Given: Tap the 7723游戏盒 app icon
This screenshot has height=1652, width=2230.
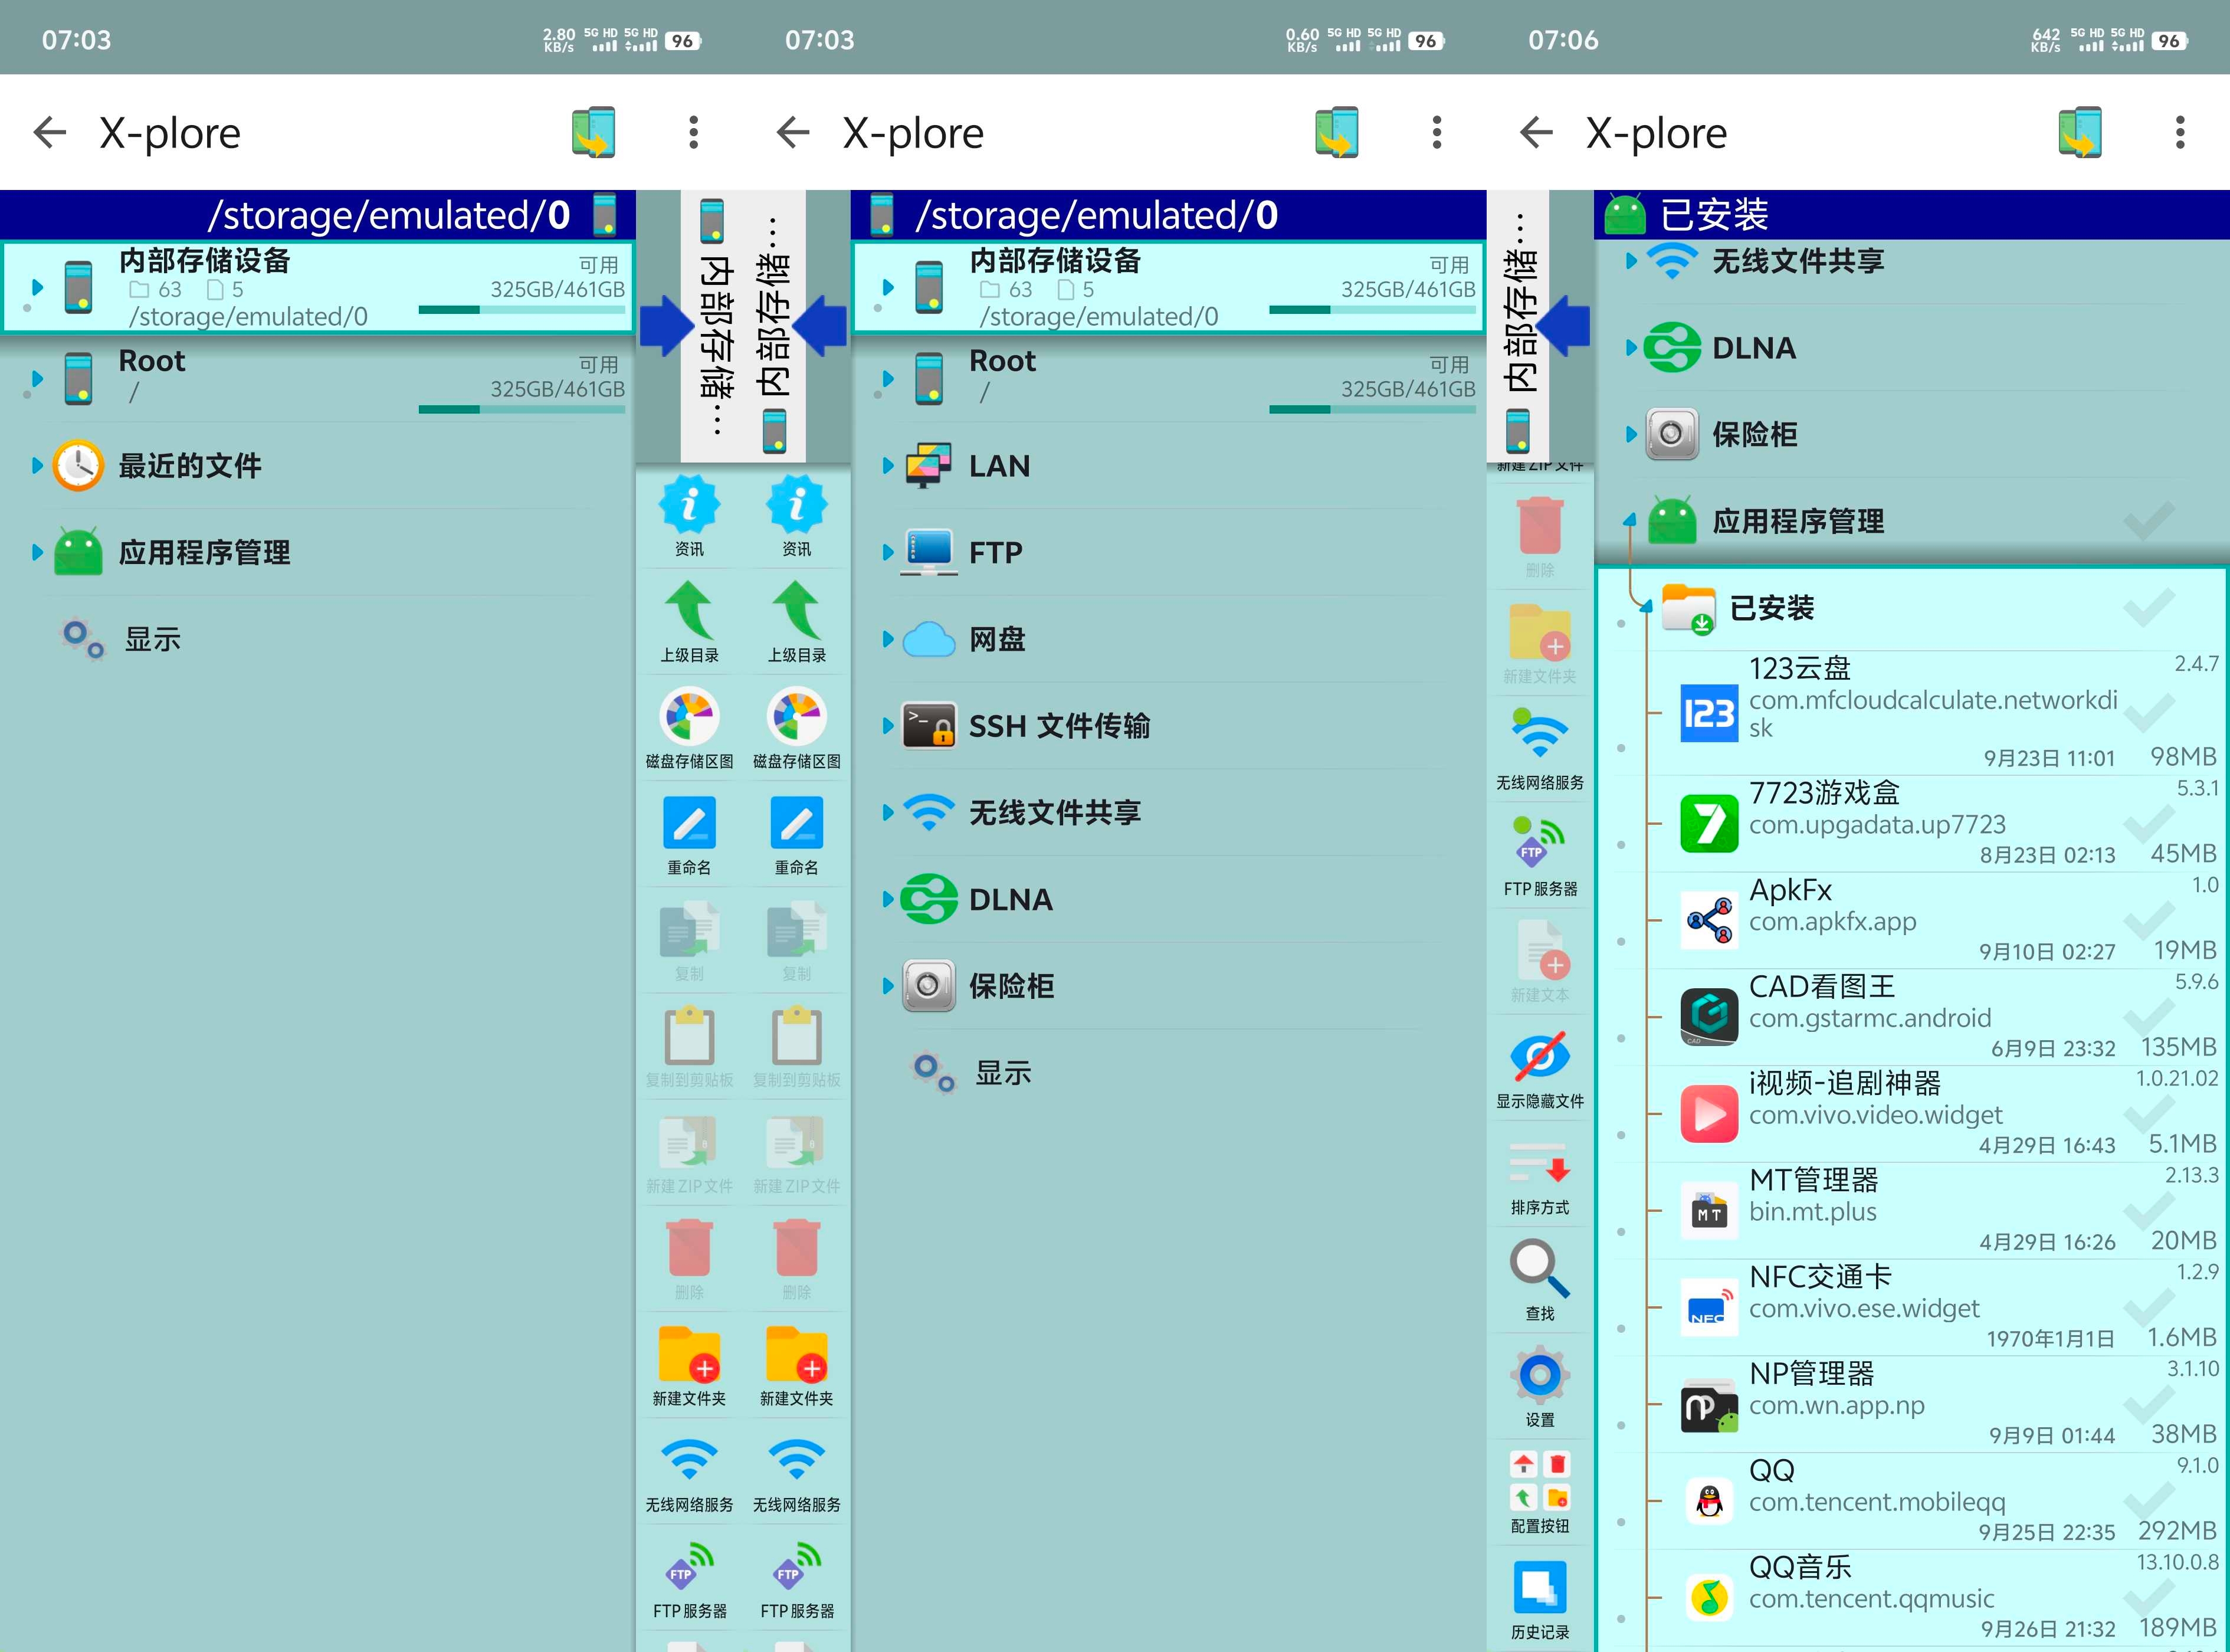Looking at the screenshot, I should [1709, 823].
